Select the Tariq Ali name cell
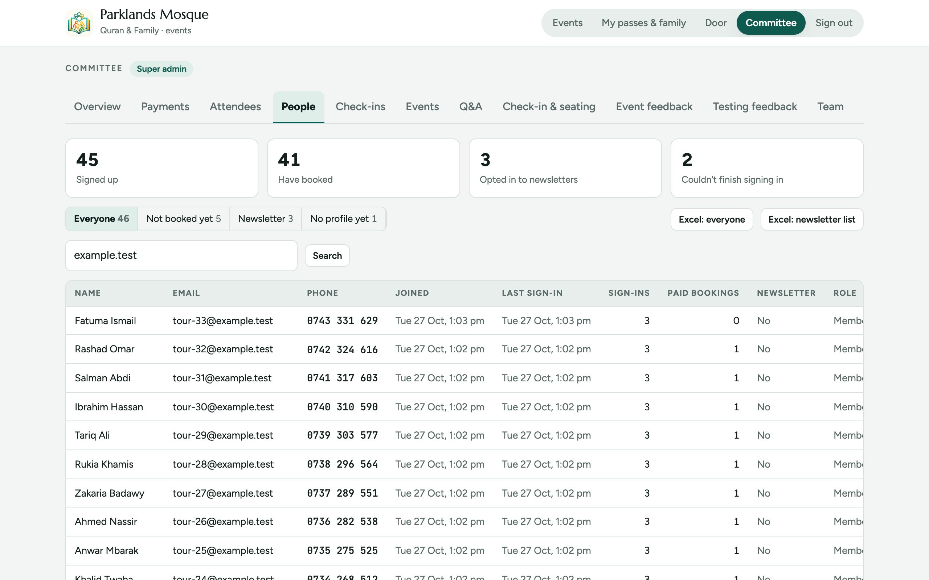Screen dimensions: 929x580 pos(92,435)
